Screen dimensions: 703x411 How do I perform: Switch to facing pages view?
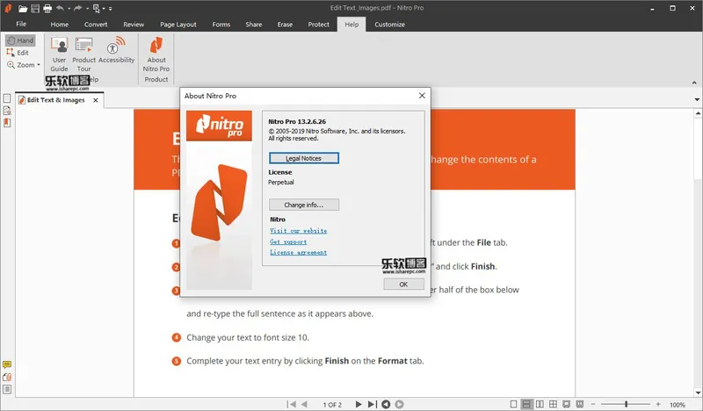pos(540,404)
